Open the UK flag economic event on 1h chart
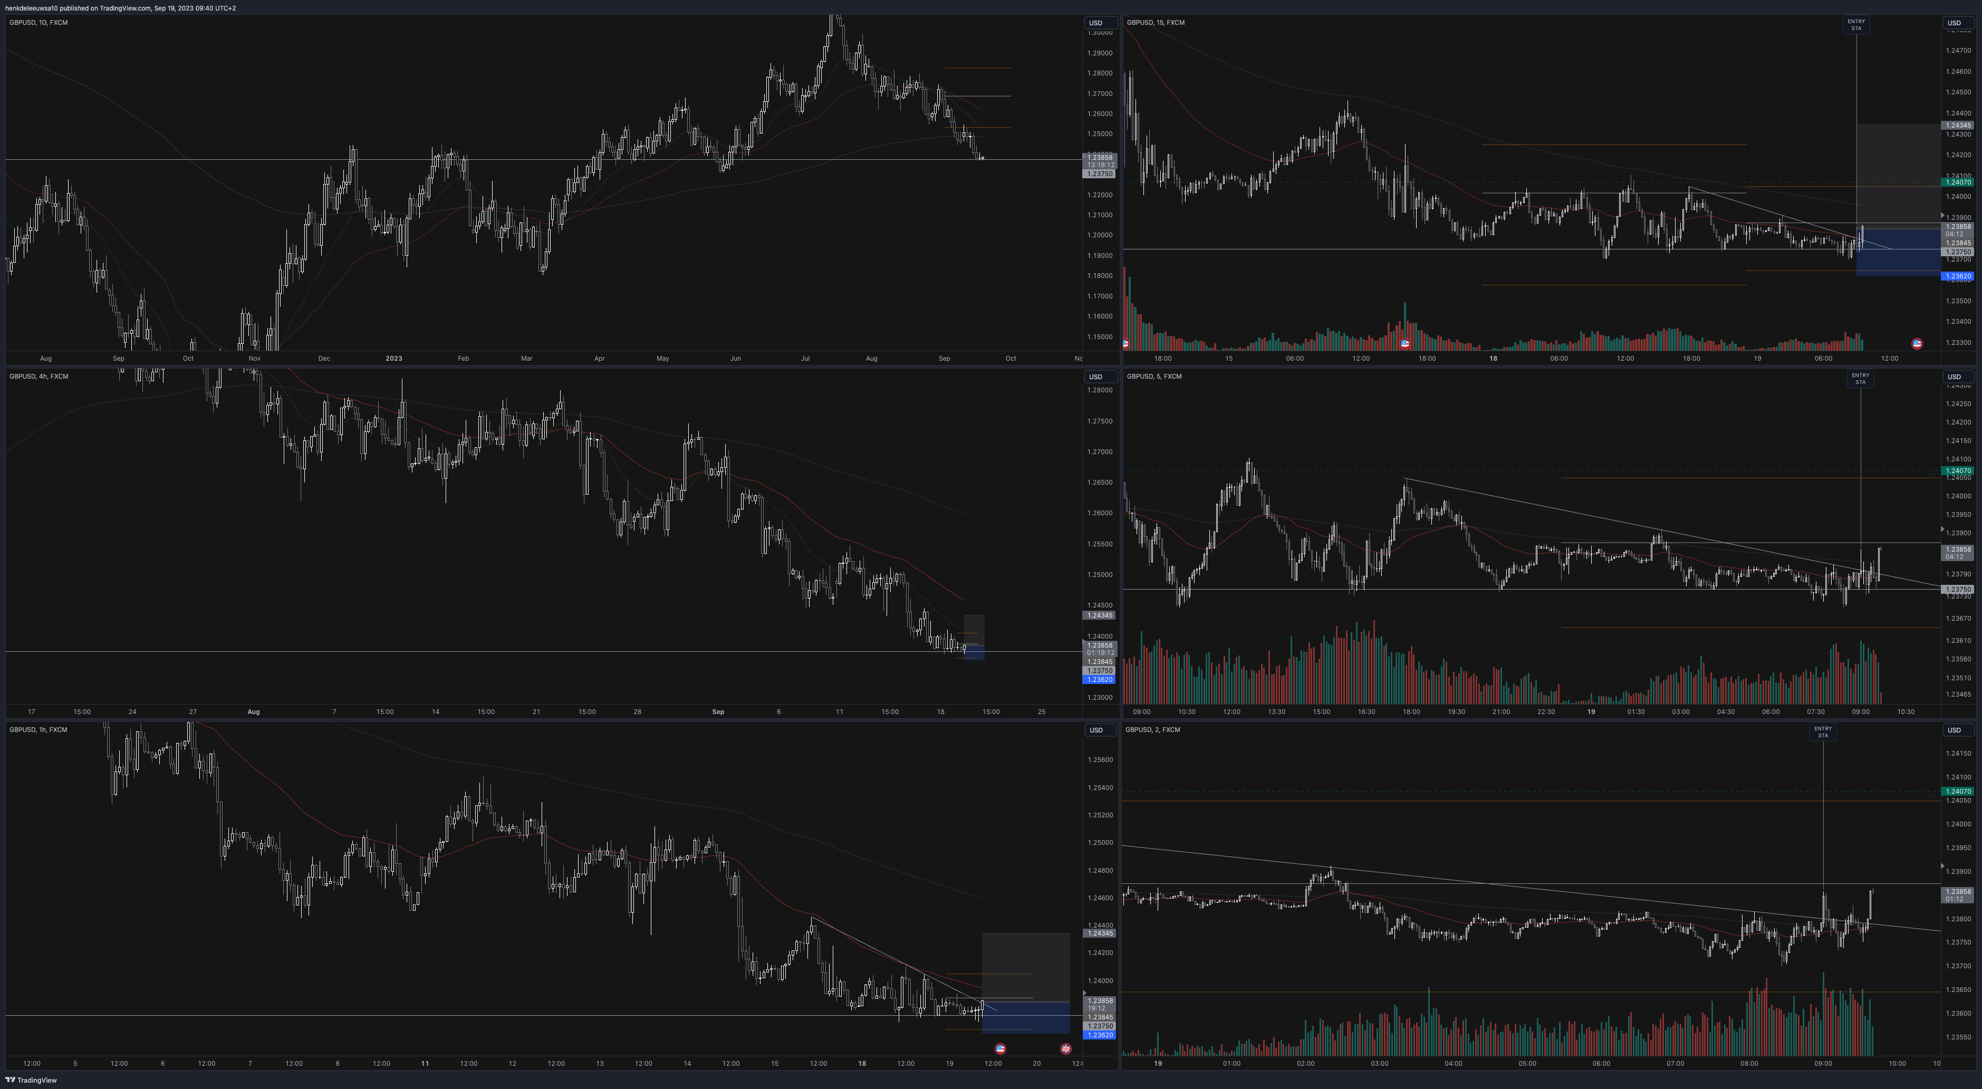 [x=1066, y=1048]
